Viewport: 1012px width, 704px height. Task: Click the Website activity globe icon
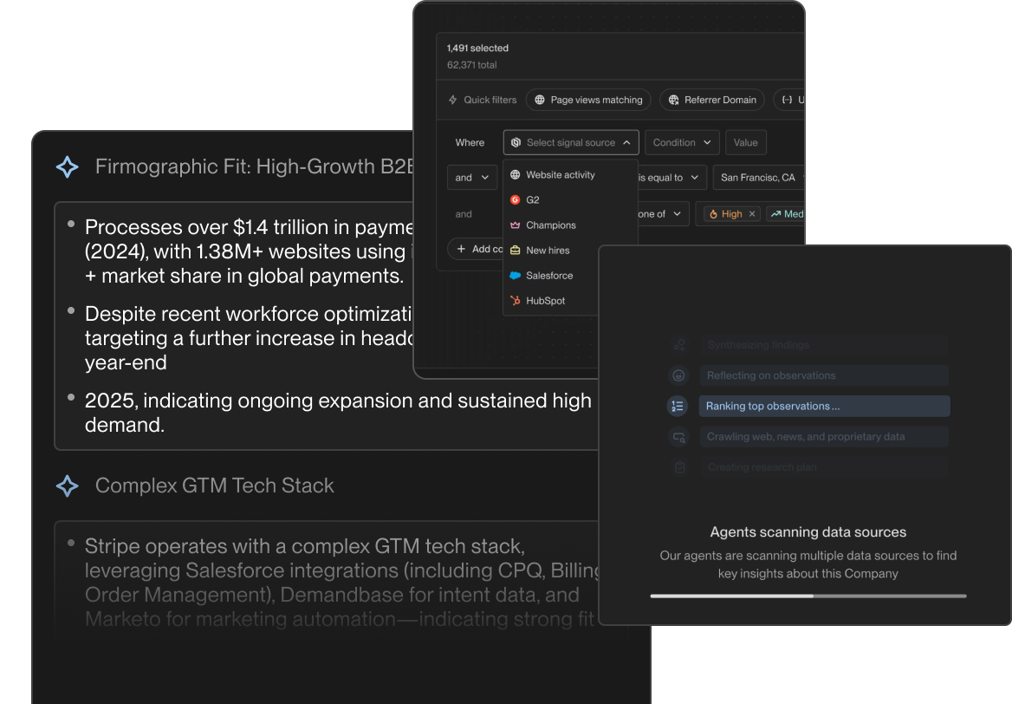point(515,174)
